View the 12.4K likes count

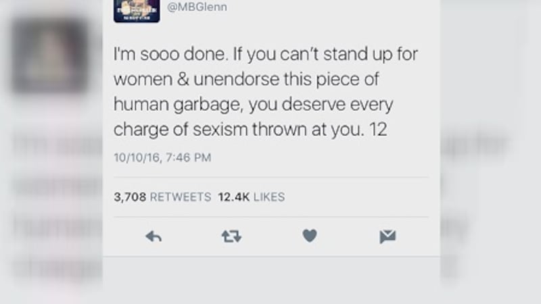click(233, 197)
